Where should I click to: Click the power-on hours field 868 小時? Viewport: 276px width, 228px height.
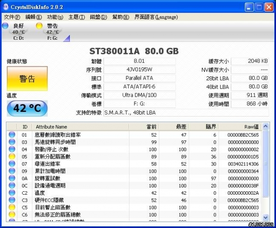[250, 104]
